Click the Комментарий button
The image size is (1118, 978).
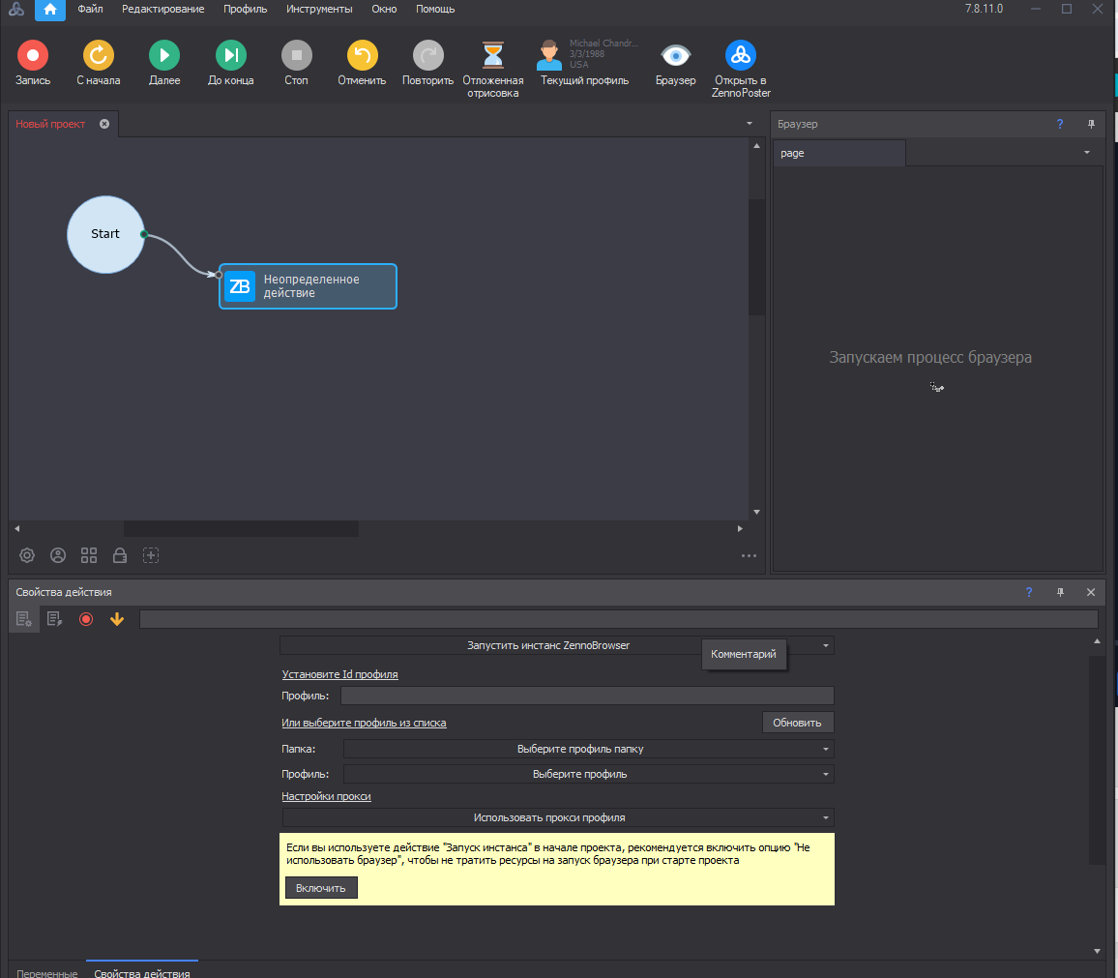744,654
